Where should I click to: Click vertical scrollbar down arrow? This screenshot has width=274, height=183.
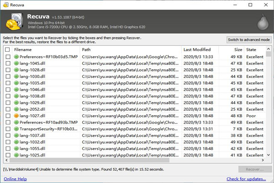(269, 155)
